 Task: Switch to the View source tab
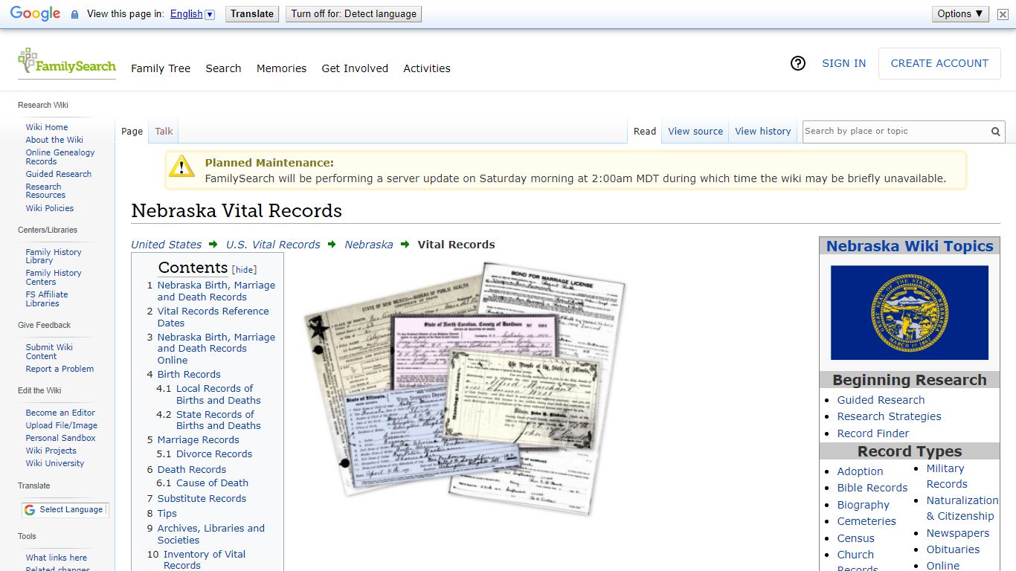click(x=695, y=131)
